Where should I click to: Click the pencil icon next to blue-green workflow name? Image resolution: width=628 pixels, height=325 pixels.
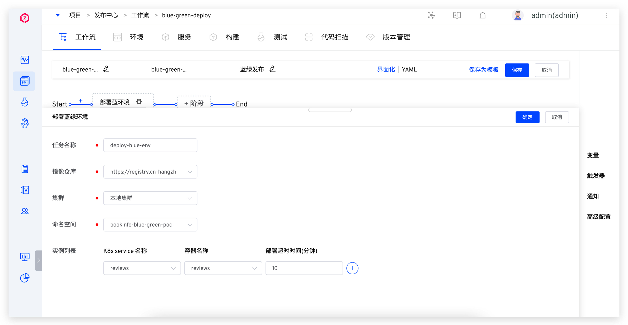[106, 69]
